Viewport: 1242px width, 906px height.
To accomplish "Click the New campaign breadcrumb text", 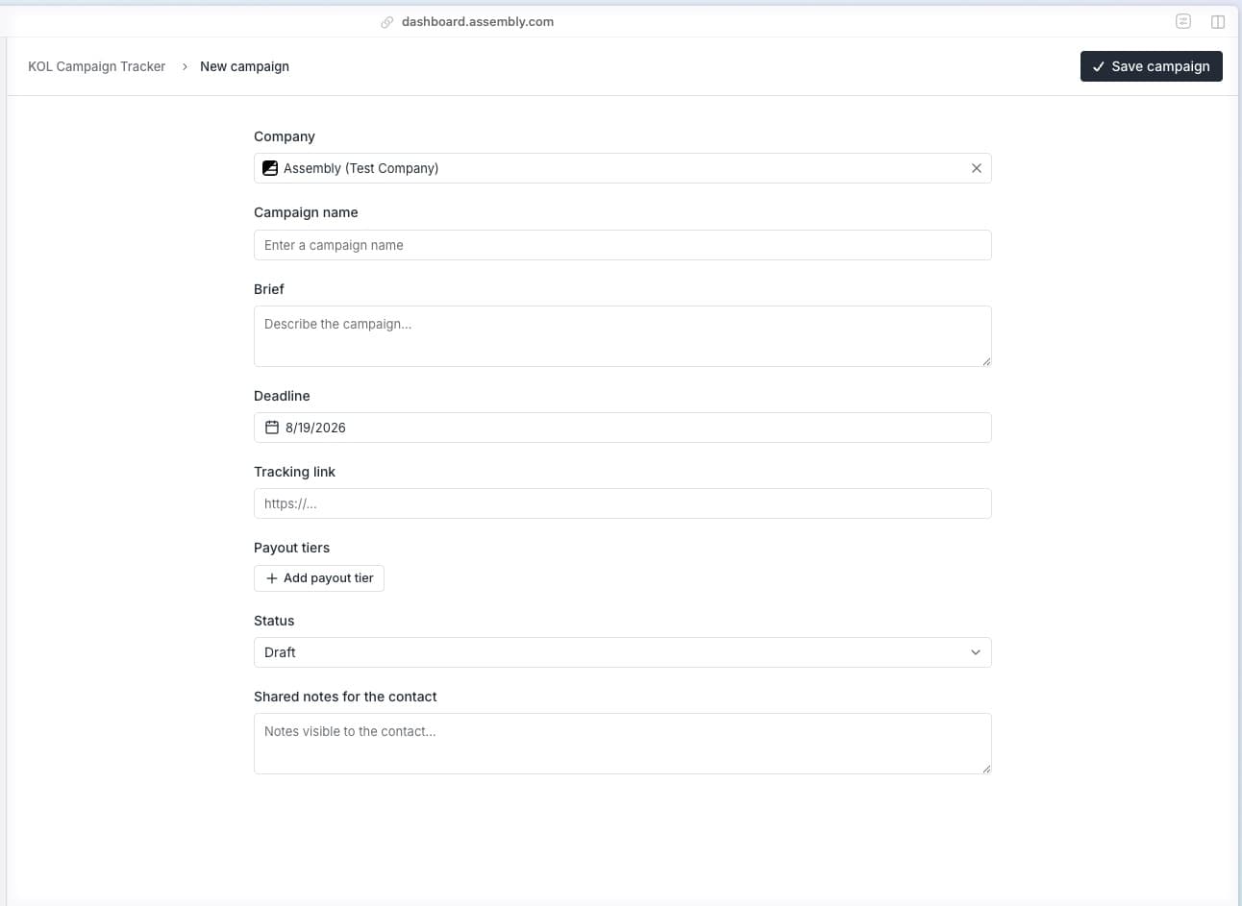I will pos(244,66).
